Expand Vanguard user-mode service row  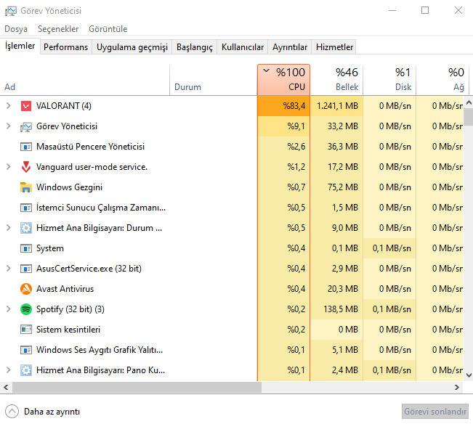pos(9,167)
